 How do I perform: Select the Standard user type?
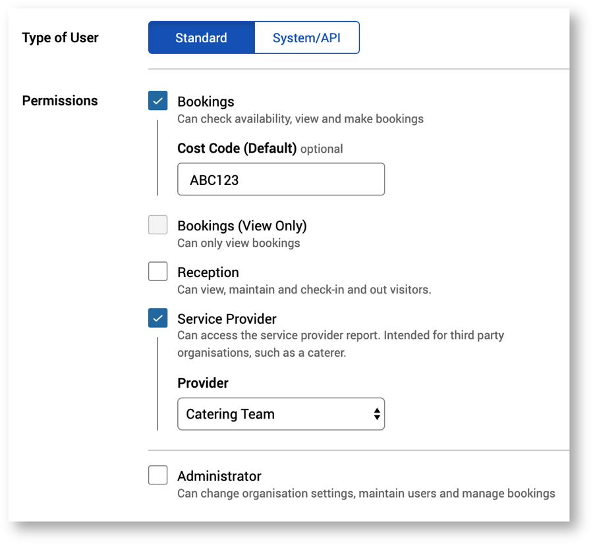click(x=201, y=38)
